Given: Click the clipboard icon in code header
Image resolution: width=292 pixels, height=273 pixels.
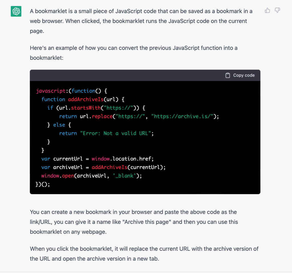Looking at the screenshot, I should (x=228, y=75).
